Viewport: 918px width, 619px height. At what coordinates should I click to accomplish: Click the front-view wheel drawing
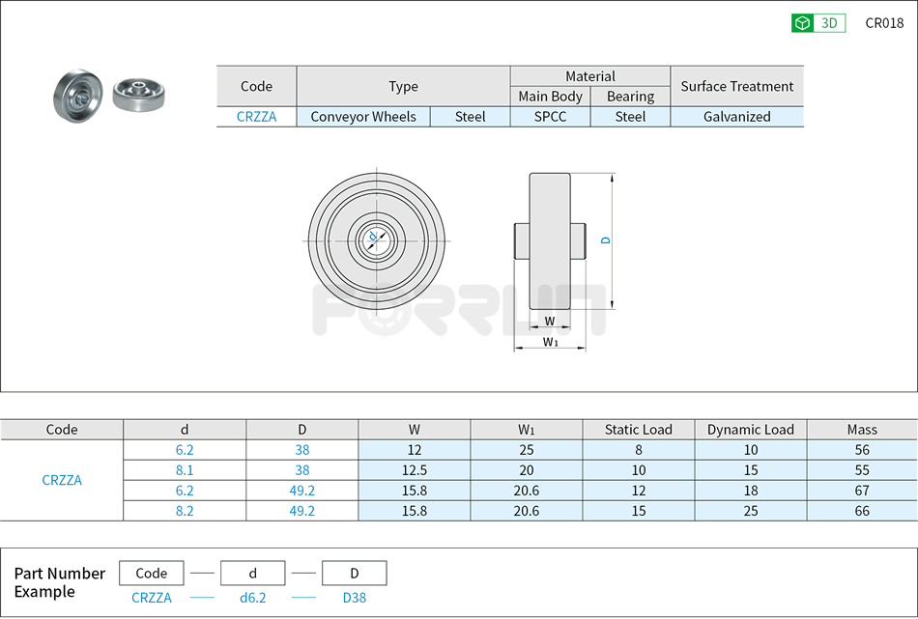click(x=376, y=240)
